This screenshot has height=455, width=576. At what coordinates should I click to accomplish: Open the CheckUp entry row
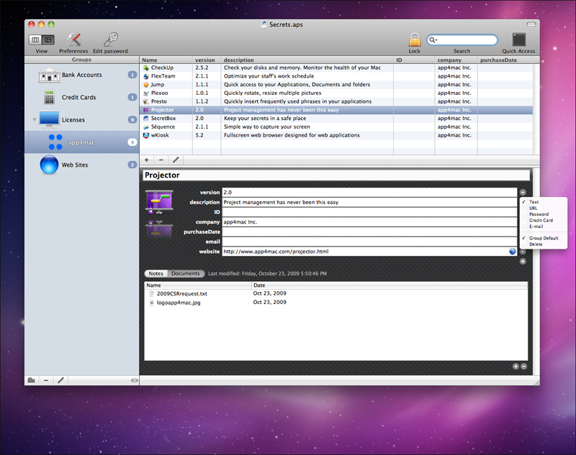point(336,68)
